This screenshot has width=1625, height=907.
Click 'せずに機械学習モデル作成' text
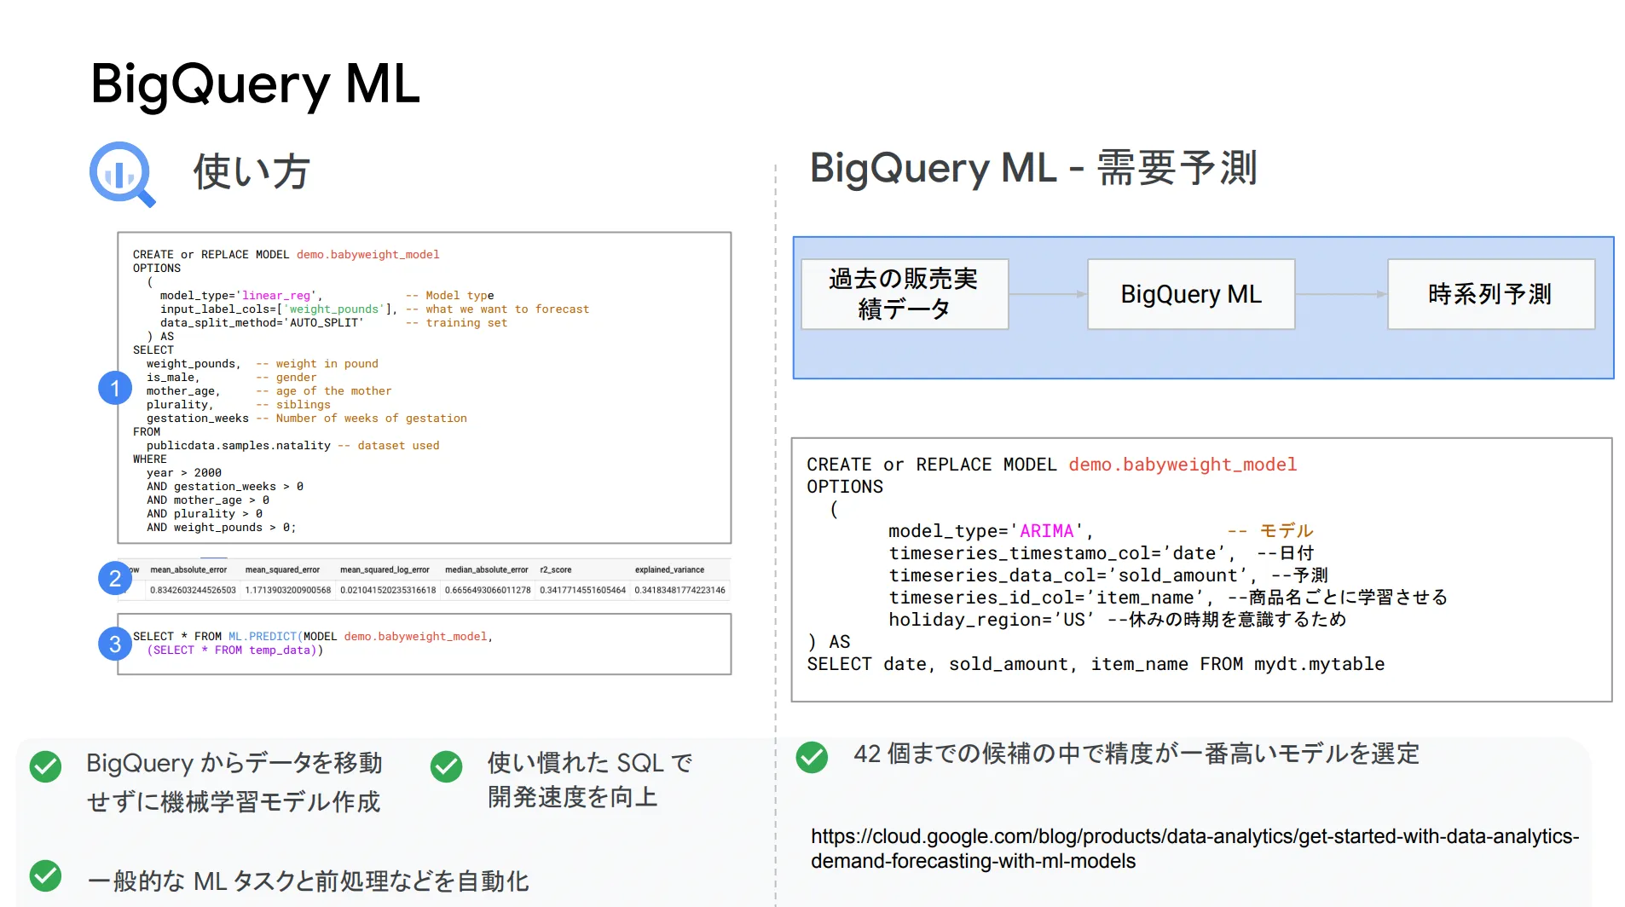(x=233, y=801)
